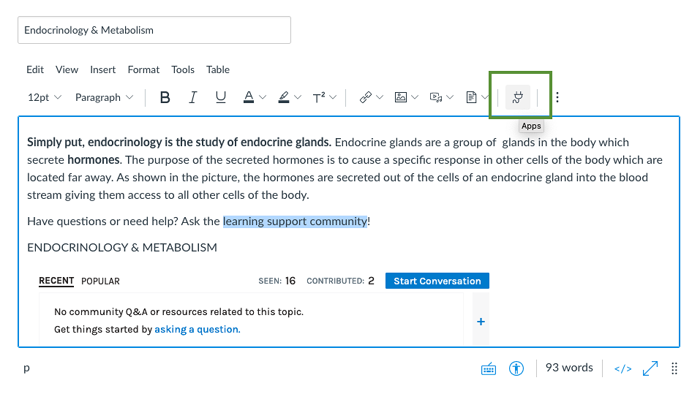This screenshot has height=394, width=692.
Task: Open the Insert menu
Action: point(102,69)
